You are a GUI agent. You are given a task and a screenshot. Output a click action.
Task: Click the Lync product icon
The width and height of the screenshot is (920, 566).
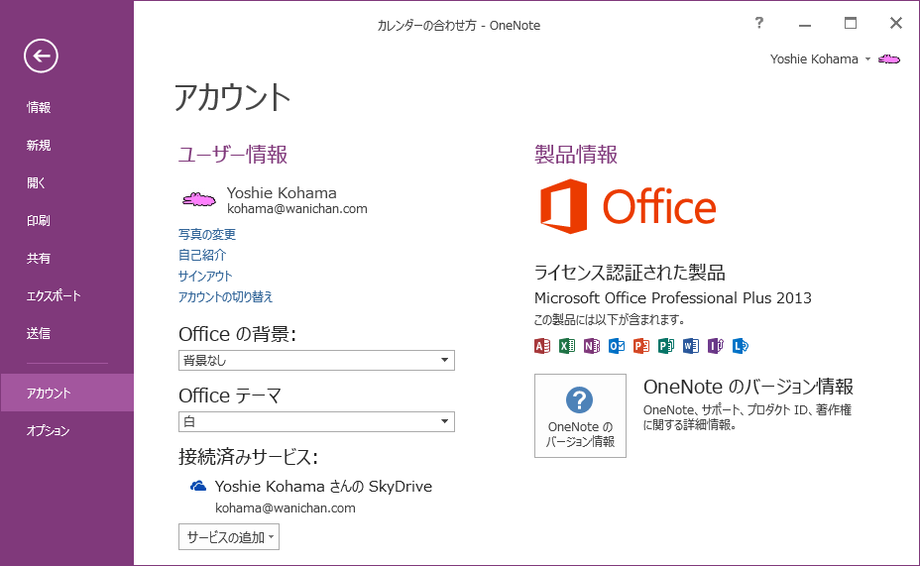point(741,346)
